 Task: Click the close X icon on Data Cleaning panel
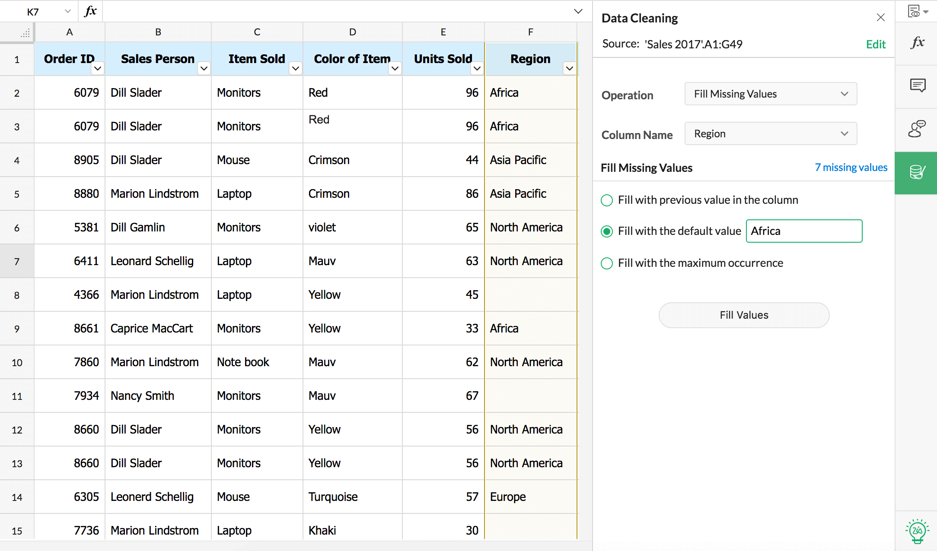[881, 17]
